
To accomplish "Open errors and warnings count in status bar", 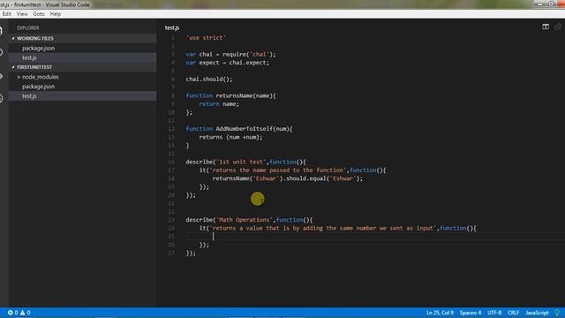I will [x=19, y=313].
